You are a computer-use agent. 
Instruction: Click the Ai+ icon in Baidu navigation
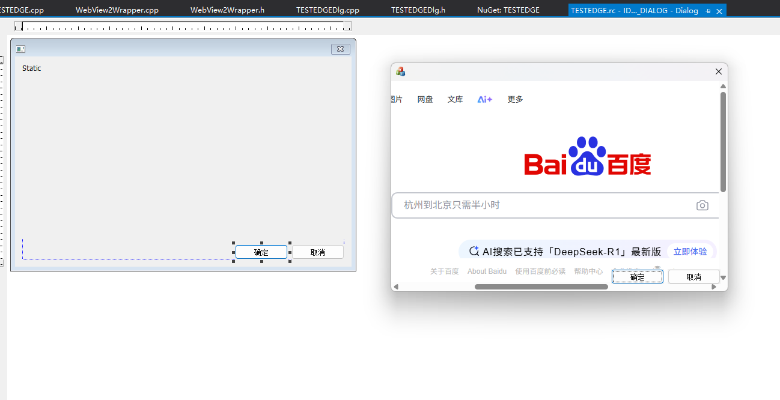pos(485,100)
